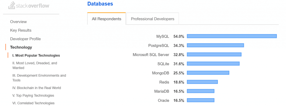Image resolution: width=286 pixels, height=106 pixels.
Task: Go to Key Results
Action: [21, 30]
